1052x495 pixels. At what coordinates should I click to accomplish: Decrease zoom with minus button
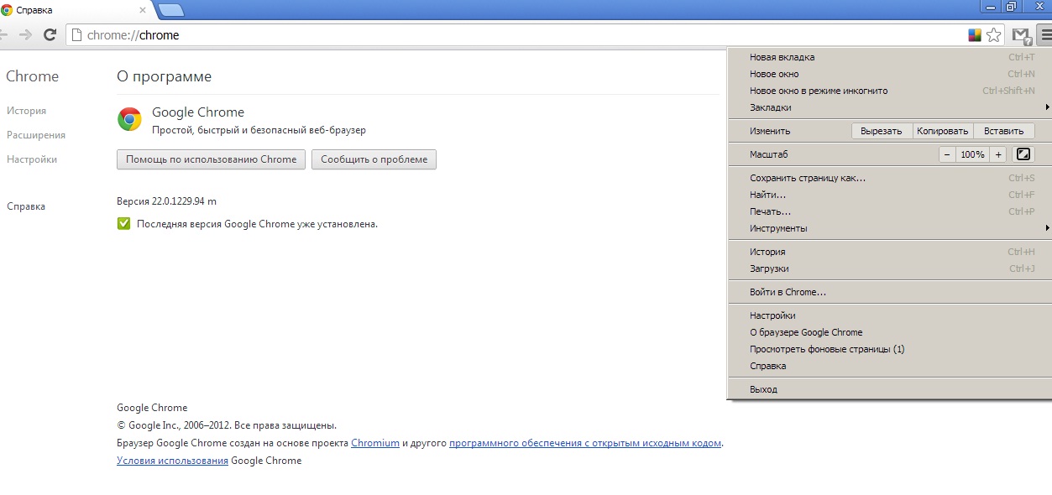[x=947, y=154]
